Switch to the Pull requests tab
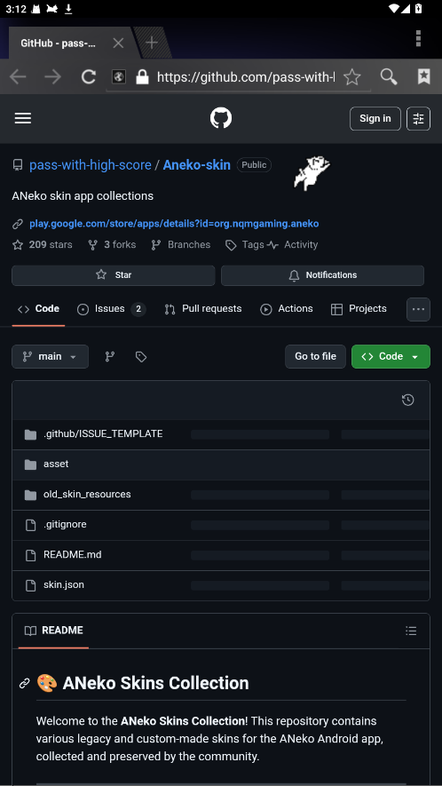Image resolution: width=442 pixels, height=786 pixels. pos(203,309)
